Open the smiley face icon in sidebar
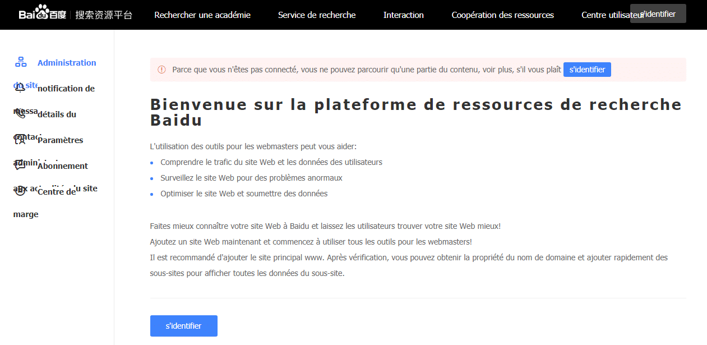 click(x=20, y=191)
